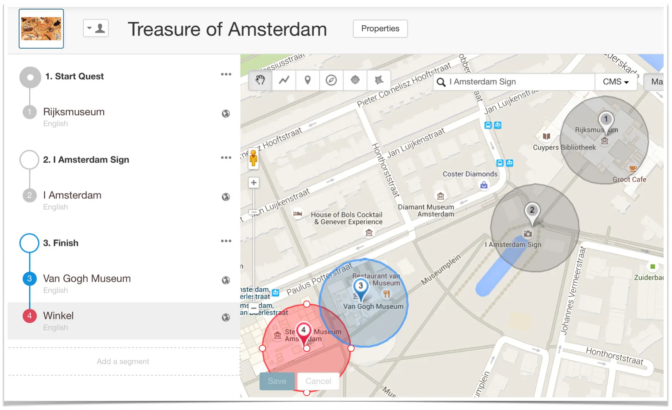Click the Save button

coord(277,381)
